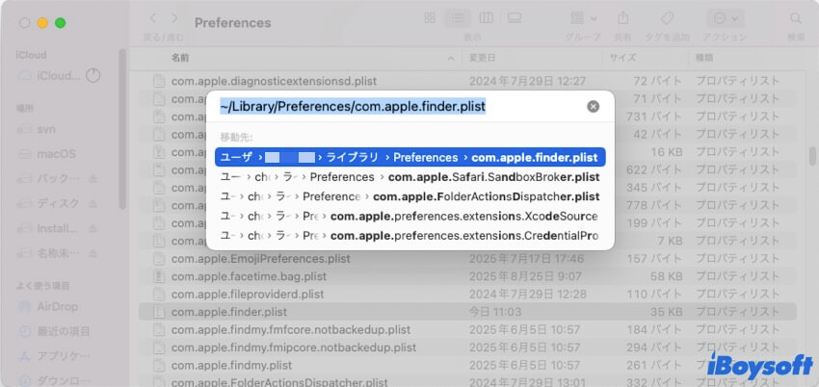This screenshot has width=819, height=387.
Task: Eject the Install volume in sidebar
Action: pyautogui.click(x=93, y=231)
